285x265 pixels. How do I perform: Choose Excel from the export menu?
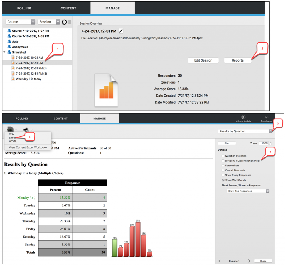click(13, 138)
